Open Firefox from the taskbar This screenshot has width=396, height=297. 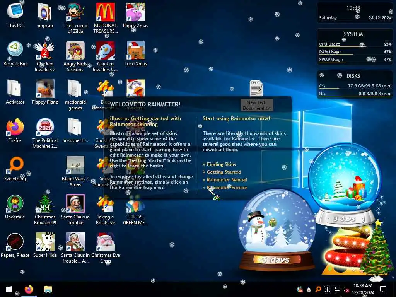click(29, 289)
